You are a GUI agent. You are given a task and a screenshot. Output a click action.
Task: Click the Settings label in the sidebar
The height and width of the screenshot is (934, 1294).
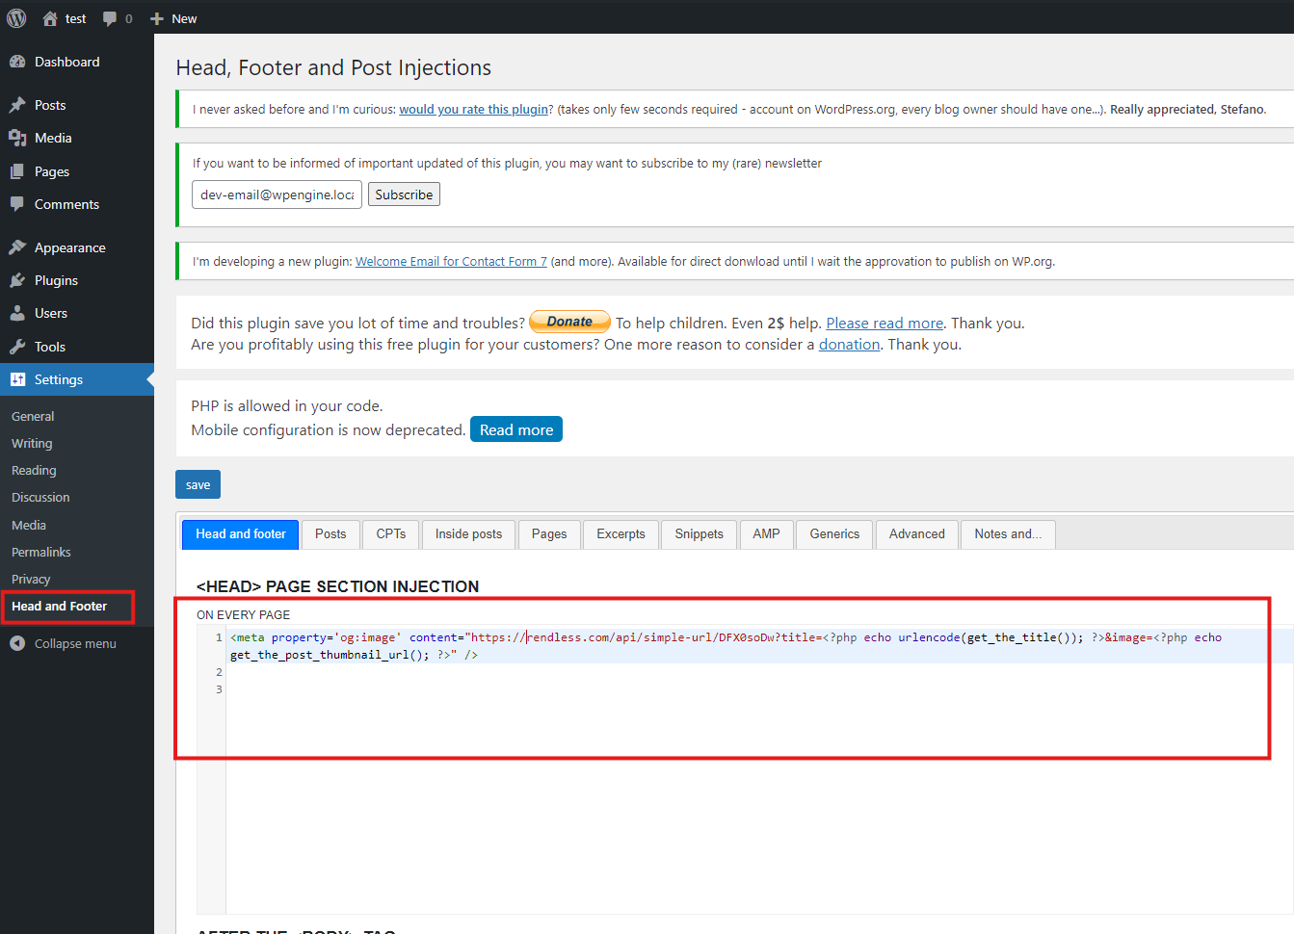coord(59,379)
